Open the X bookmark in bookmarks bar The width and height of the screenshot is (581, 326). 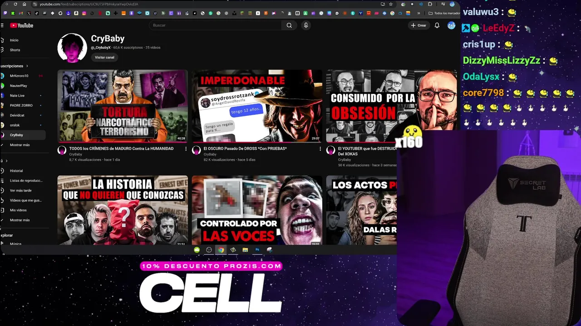click(29, 13)
